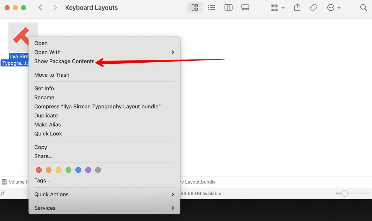Apply the red tag color
372x221 pixels.
[x=39, y=170]
